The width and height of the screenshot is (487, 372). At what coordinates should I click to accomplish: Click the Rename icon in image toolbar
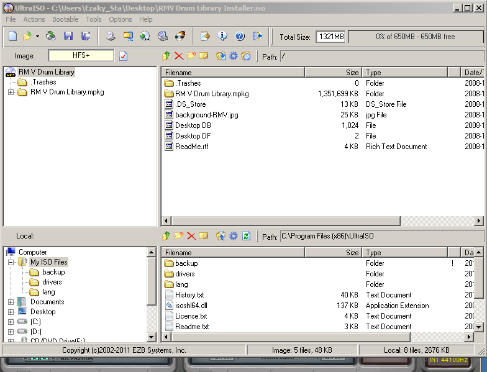click(204, 56)
